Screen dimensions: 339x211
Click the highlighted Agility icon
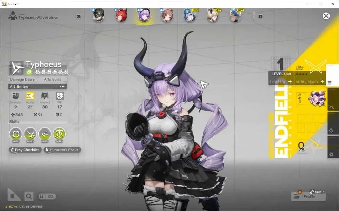pos(30,96)
